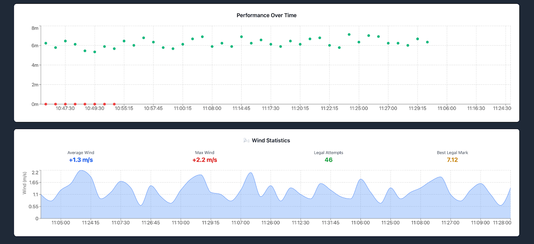The width and height of the screenshot is (534, 244).
Task: Select the rightmost green data point
Action: click(x=427, y=42)
